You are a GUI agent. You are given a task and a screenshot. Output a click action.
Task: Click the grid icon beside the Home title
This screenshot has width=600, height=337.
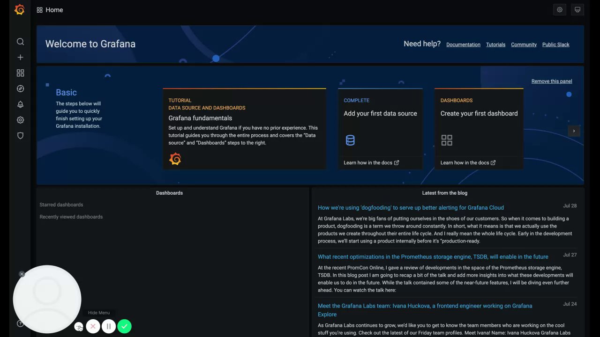tap(40, 10)
